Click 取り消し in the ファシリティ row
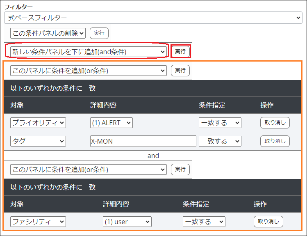 [268, 222]
